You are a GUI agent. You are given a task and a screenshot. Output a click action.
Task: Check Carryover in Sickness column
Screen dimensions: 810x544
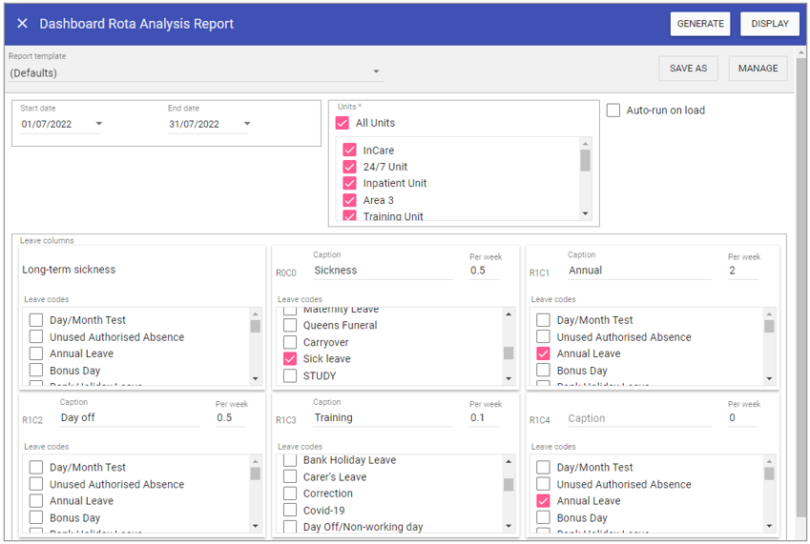pyautogui.click(x=290, y=342)
